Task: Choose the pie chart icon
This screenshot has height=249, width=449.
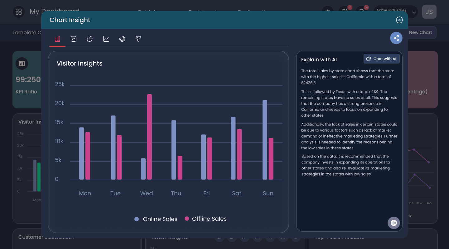Action: tap(90, 39)
